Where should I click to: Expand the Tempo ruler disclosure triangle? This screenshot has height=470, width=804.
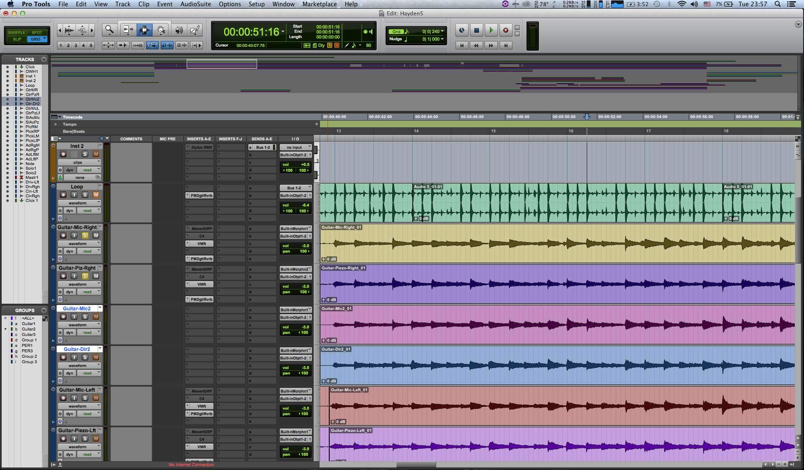pyautogui.click(x=55, y=124)
